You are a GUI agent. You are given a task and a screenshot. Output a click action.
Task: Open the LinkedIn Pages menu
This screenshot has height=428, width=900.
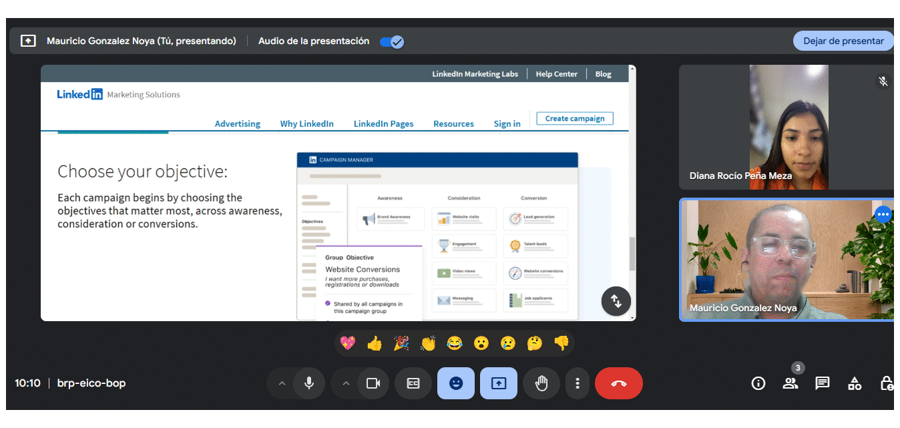click(x=383, y=124)
